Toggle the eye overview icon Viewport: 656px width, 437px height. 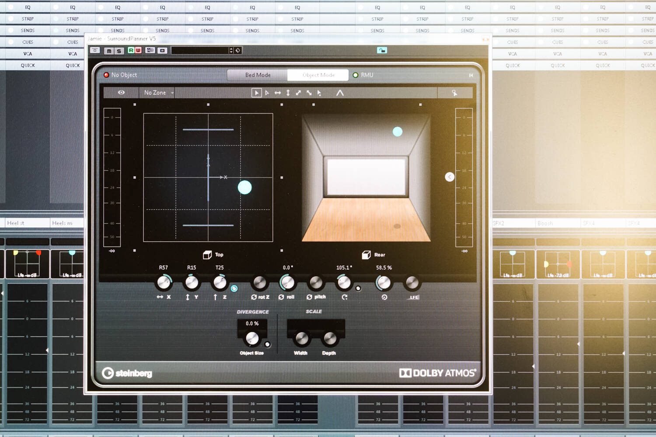point(121,93)
